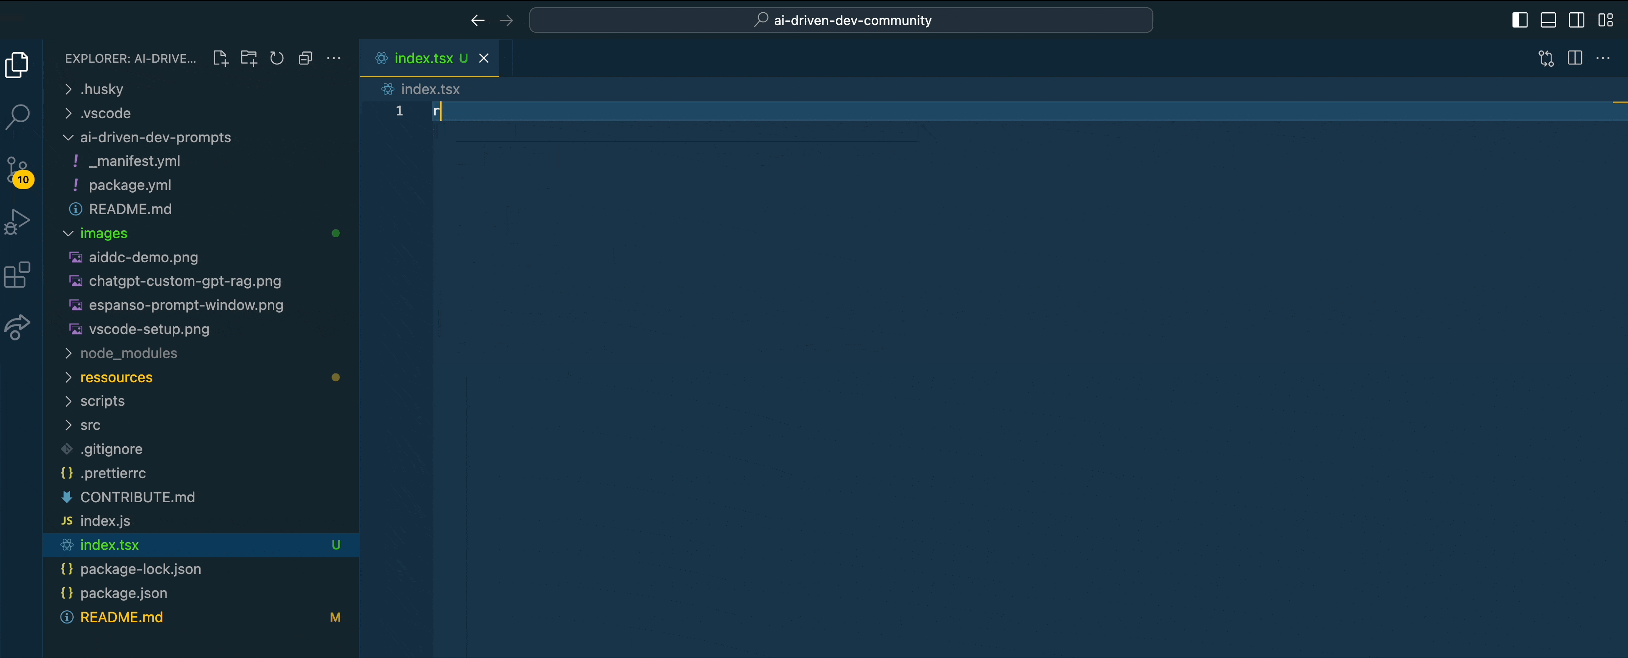Toggle the bottom panel visibility

point(1548,20)
